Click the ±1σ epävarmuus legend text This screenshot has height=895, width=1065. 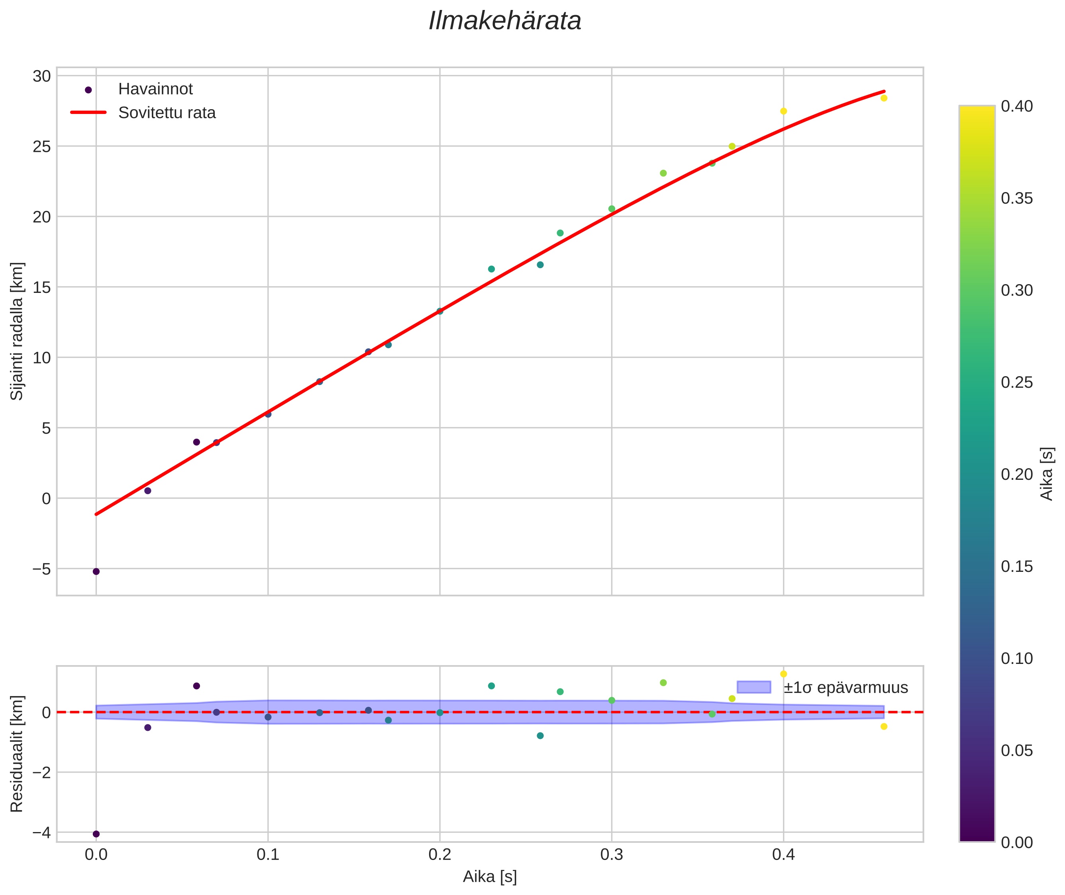tap(845, 687)
